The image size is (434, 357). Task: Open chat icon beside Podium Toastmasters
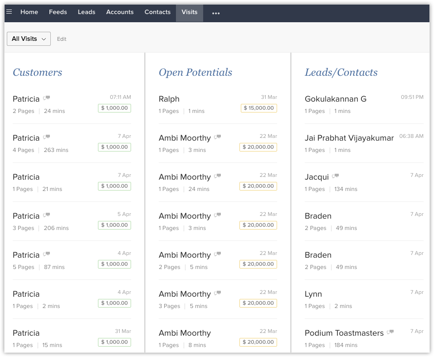pyautogui.click(x=390, y=332)
